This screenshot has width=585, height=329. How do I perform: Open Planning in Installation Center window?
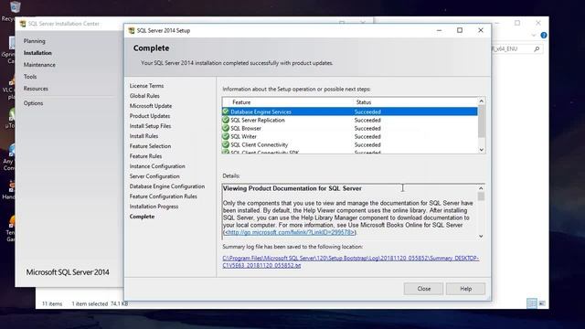[35, 41]
